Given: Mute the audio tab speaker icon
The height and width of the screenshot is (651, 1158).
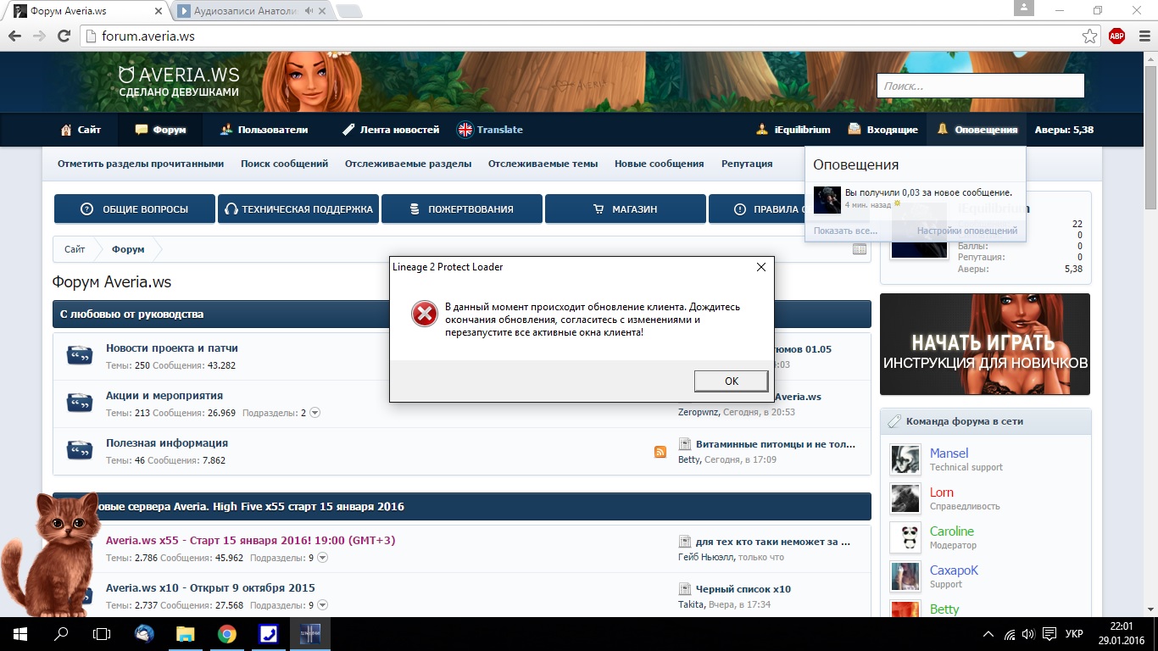Looking at the screenshot, I should [309, 11].
